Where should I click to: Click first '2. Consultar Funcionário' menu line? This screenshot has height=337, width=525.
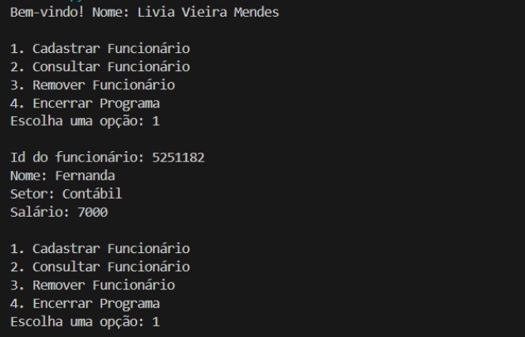click(x=100, y=67)
